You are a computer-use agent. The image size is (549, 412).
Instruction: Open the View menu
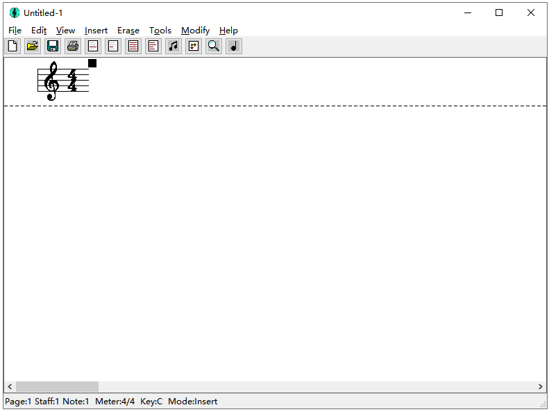pos(65,31)
